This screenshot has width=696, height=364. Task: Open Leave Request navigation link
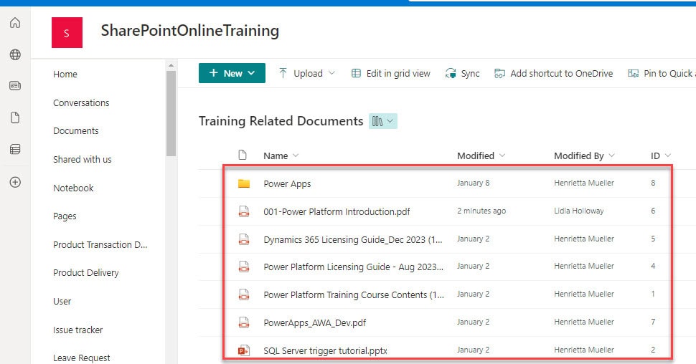coord(82,358)
